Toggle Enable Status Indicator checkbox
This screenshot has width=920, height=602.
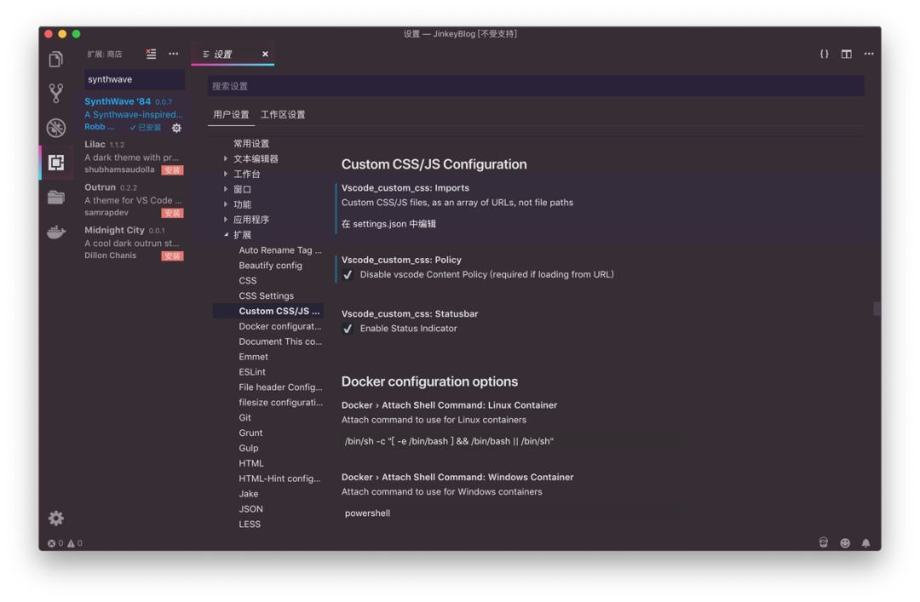point(348,329)
